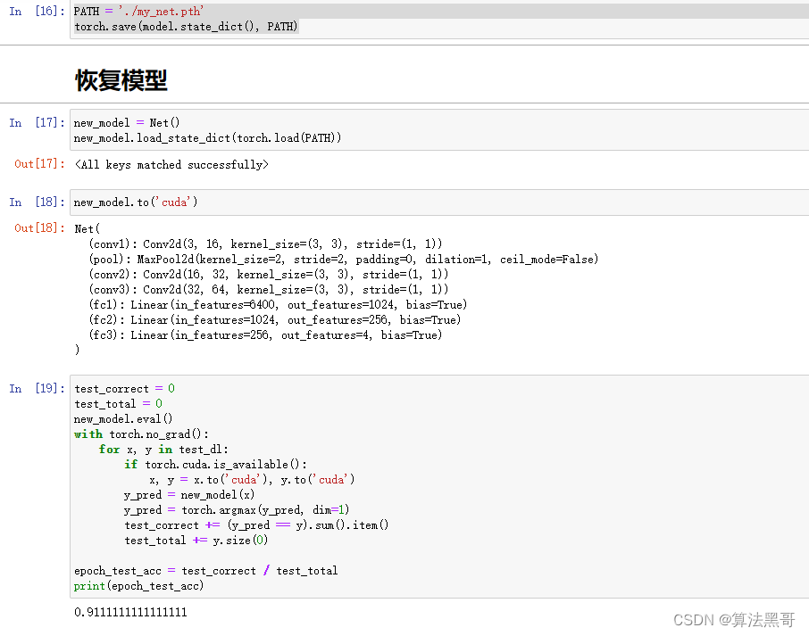
Task: Click the heading 恢复模型
Action: coord(121,80)
